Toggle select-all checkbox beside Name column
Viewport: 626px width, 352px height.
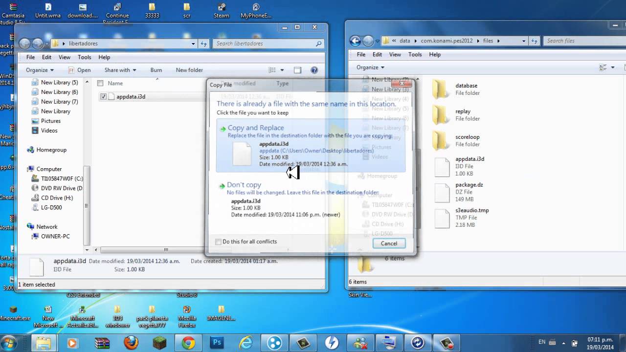pos(100,83)
